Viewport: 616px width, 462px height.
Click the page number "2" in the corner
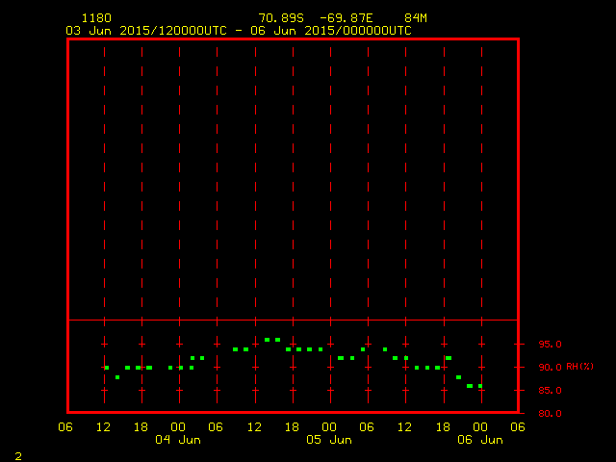click(18, 456)
